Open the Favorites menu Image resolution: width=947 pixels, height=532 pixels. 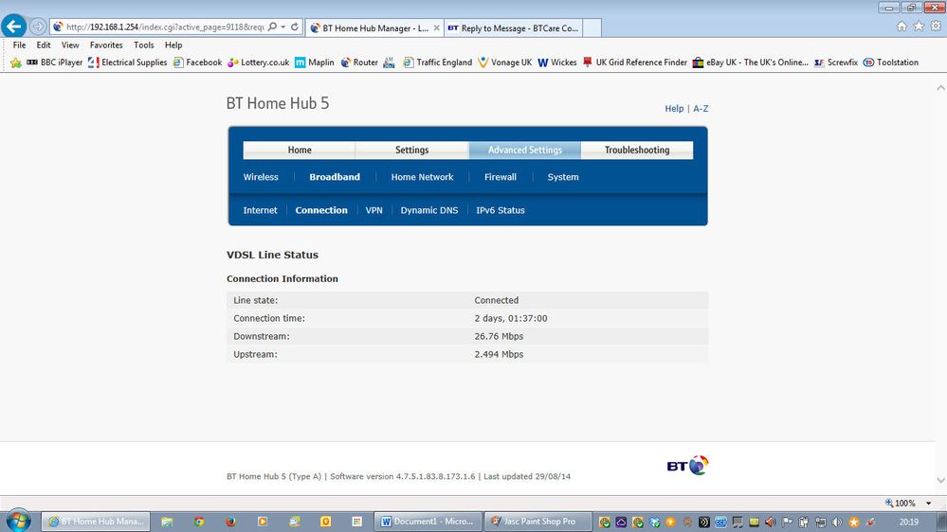(x=106, y=45)
